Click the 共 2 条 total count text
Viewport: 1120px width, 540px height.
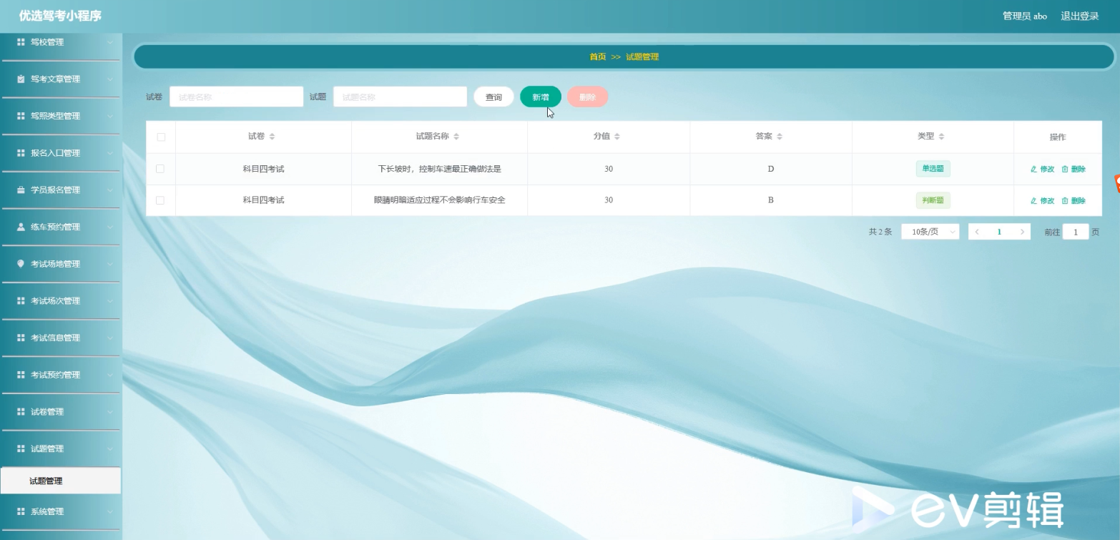pyautogui.click(x=880, y=232)
